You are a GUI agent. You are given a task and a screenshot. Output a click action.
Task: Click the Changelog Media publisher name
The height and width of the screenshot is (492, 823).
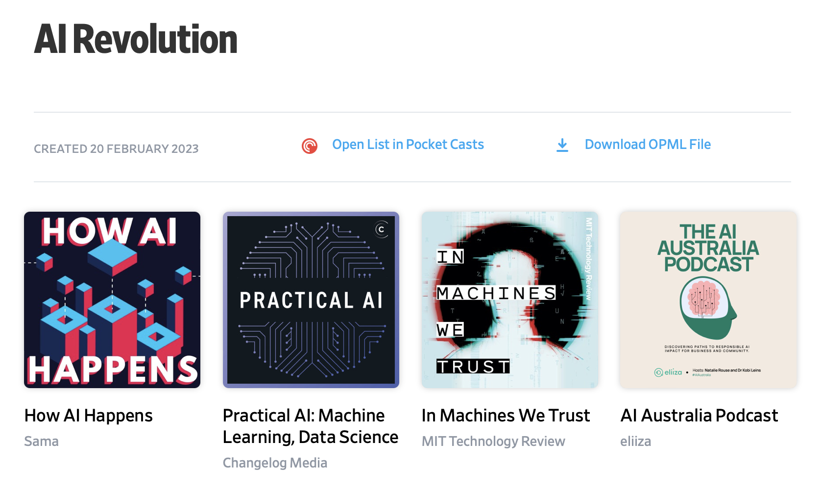point(275,462)
